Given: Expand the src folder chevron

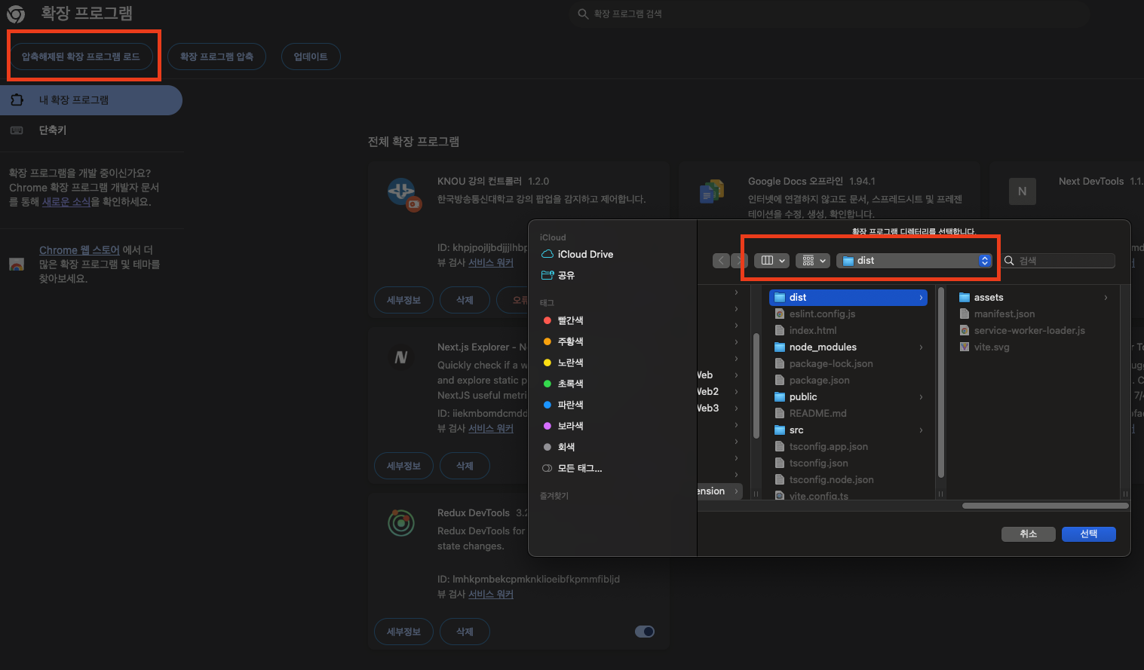Looking at the screenshot, I should (921, 430).
